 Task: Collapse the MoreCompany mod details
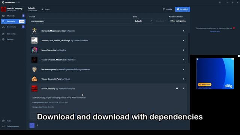pyautogui.click(x=183, y=88)
